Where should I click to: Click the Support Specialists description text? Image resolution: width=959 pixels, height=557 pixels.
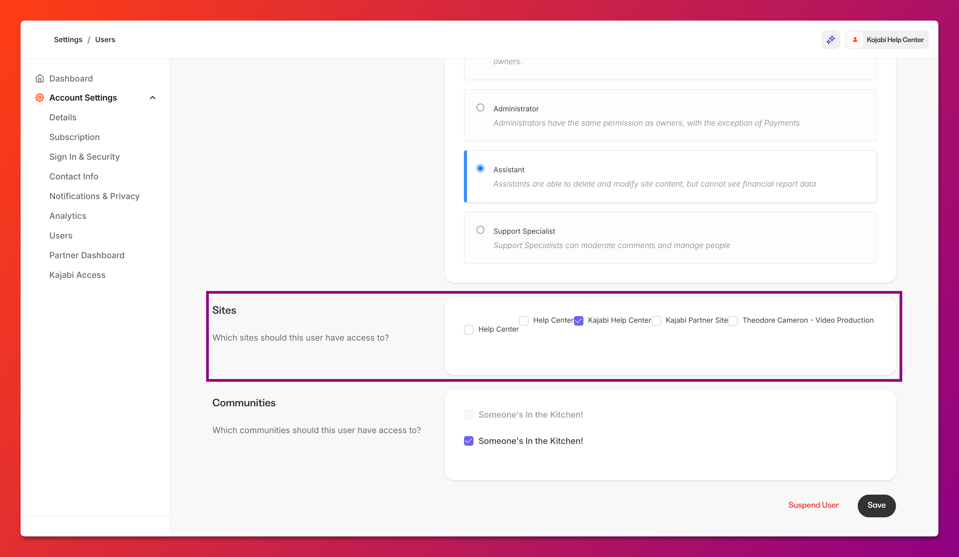(612, 246)
